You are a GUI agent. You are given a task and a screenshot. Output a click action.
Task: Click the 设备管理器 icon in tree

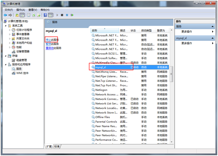(14, 51)
